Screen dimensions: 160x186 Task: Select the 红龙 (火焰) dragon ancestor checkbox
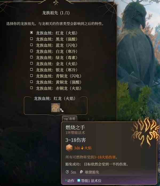(31, 32)
